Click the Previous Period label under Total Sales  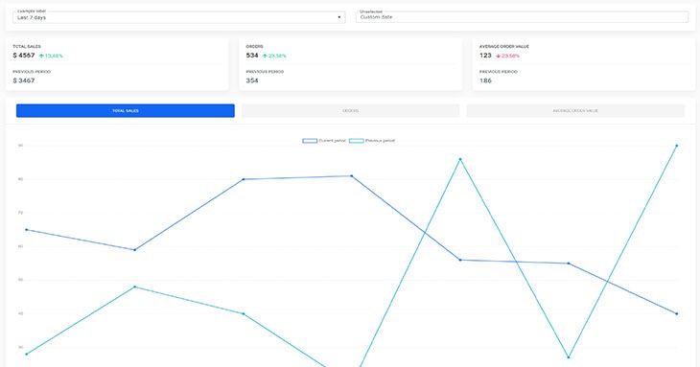[32, 72]
